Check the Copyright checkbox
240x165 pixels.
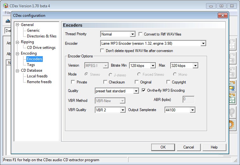[x=168, y=82]
